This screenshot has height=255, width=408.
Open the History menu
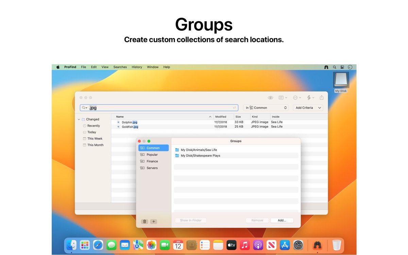point(137,67)
